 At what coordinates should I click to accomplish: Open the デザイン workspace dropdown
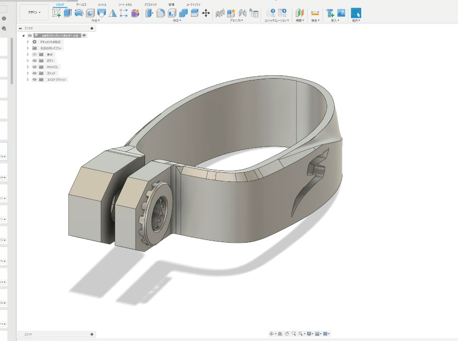(34, 12)
